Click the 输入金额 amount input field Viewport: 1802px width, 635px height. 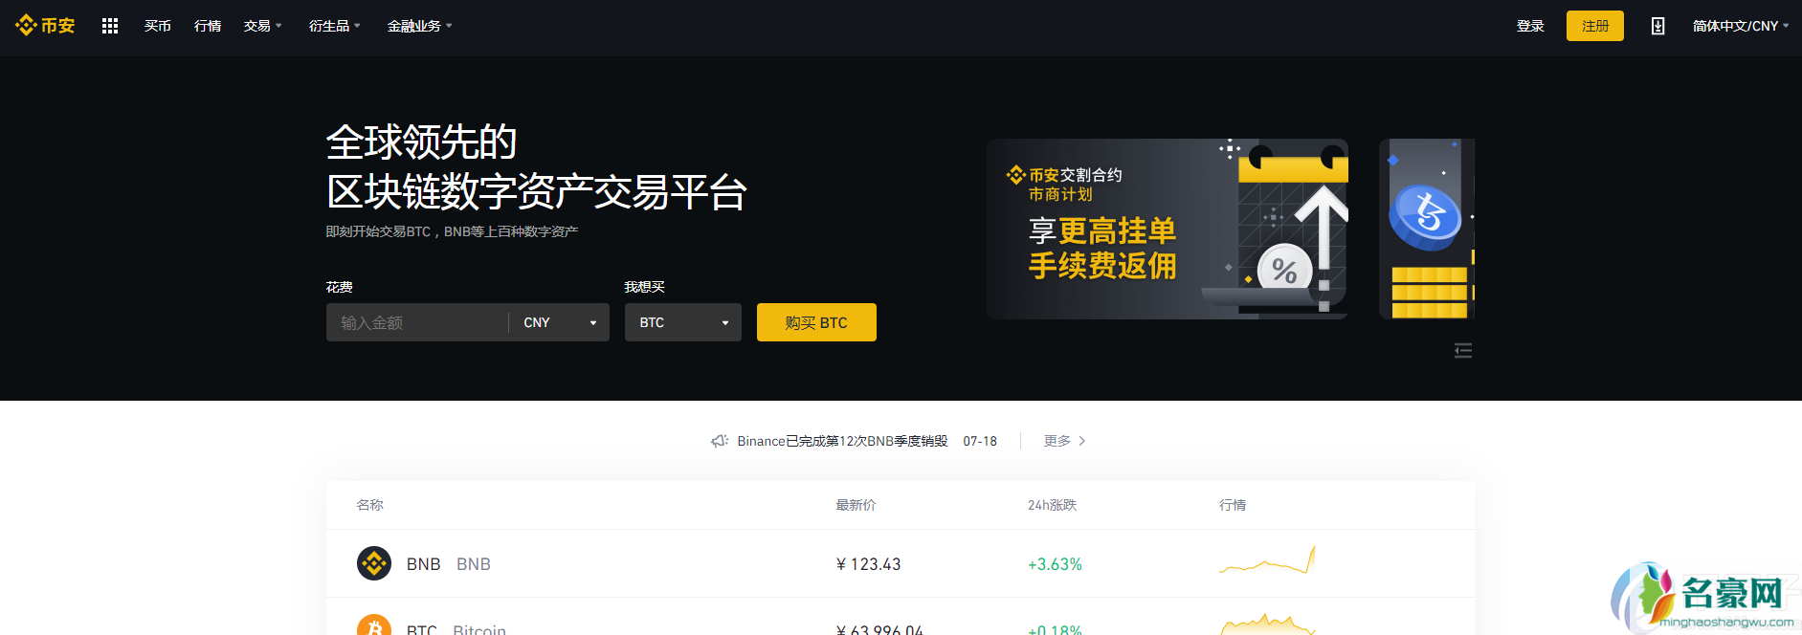pos(416,323)
